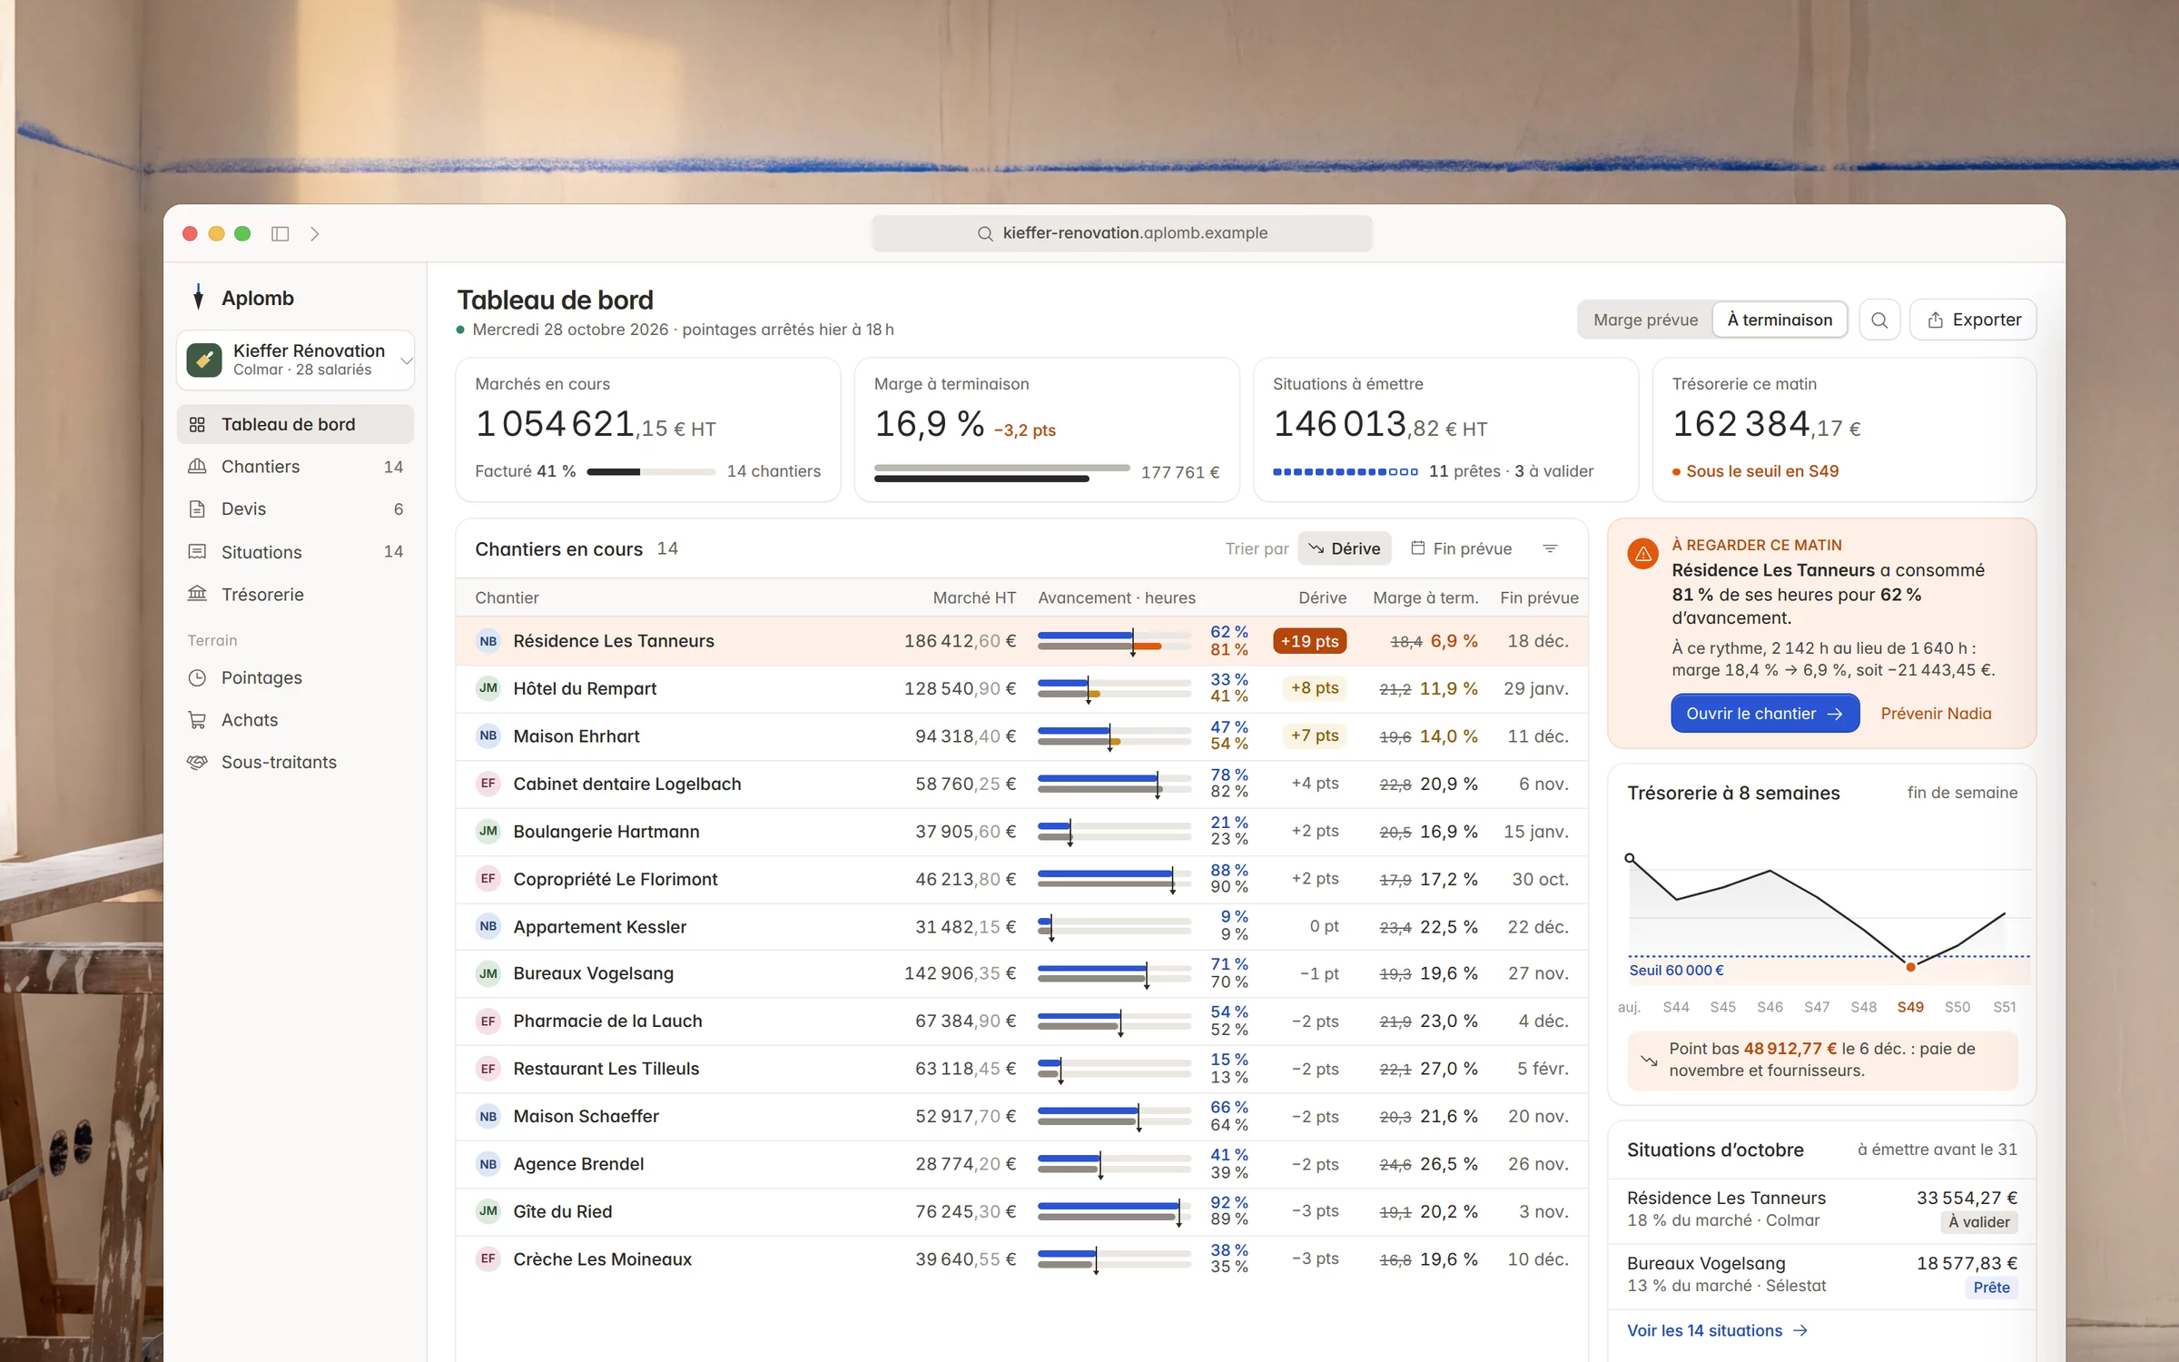Click the forward chevron in title bar

[315, 233]
